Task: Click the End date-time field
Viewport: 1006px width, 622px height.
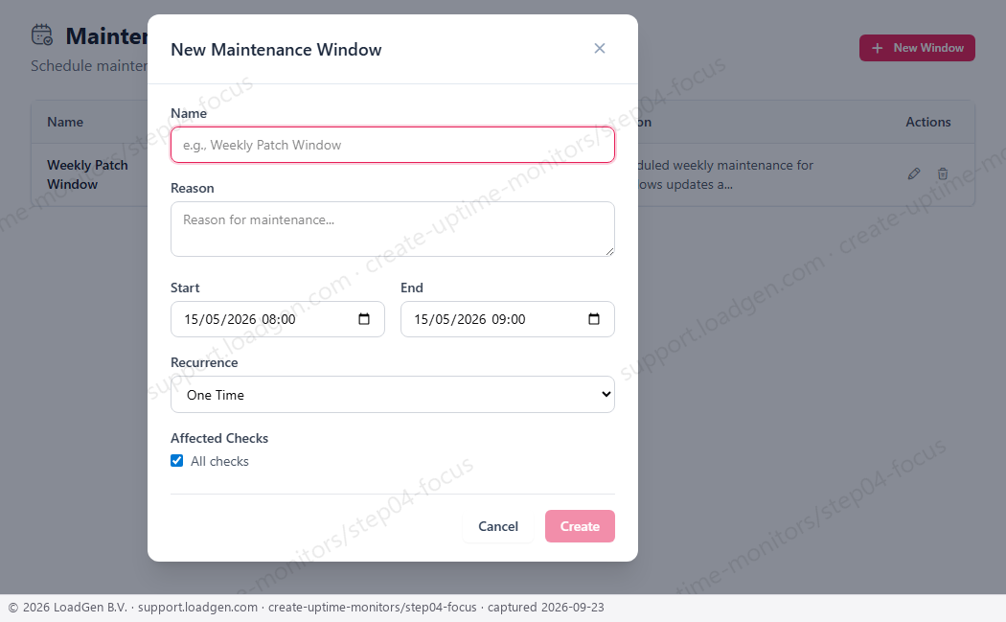Action: [x=508, y=319]
